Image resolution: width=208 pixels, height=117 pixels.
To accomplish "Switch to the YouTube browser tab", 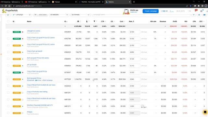I will pos(37,2).
